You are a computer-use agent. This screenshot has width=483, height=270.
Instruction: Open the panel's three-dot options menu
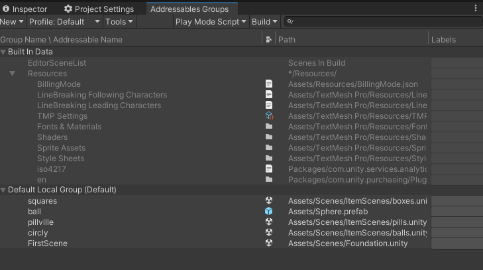(476, 9)
